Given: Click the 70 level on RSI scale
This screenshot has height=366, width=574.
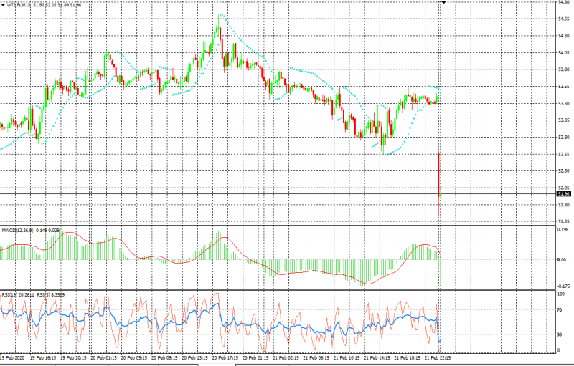Looking at the screenshot, I should click(561, 311).
